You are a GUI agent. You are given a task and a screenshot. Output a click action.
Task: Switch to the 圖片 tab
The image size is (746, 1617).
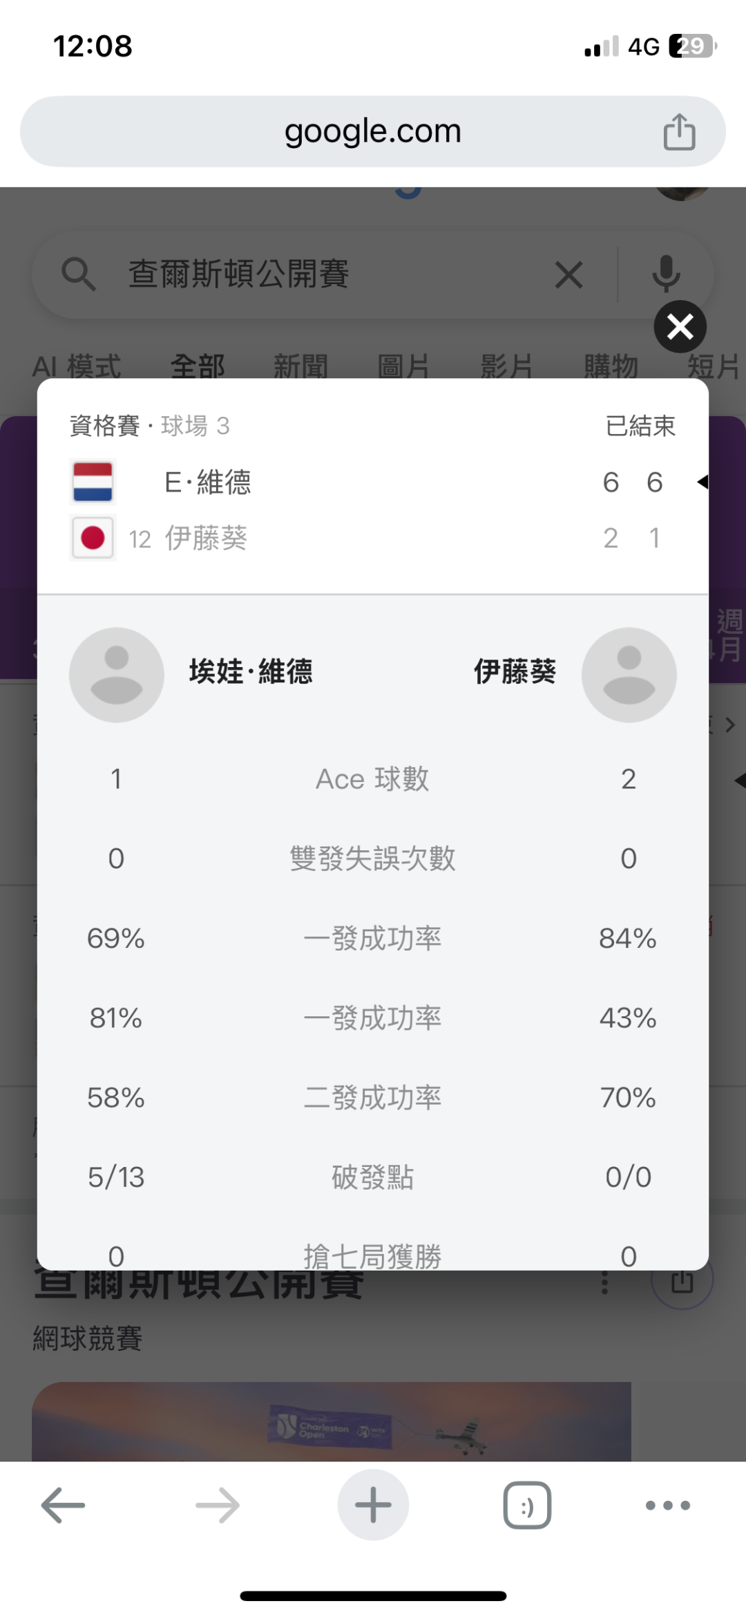(404, 366)
